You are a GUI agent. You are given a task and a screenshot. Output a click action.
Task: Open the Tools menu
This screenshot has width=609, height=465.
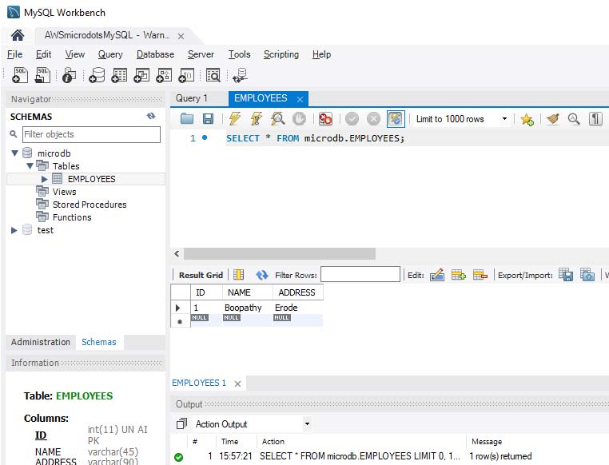click(x=239, y=54)
